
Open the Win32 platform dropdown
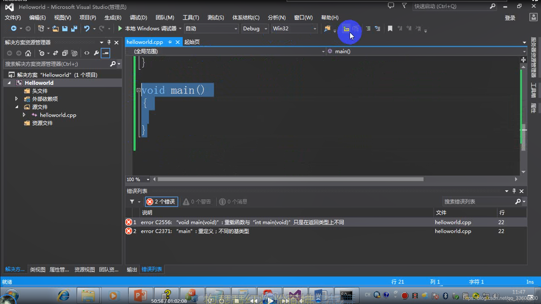click(294, 29)
